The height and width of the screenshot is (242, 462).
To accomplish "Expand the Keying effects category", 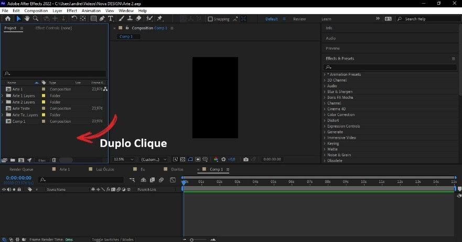I will [325, 144].
